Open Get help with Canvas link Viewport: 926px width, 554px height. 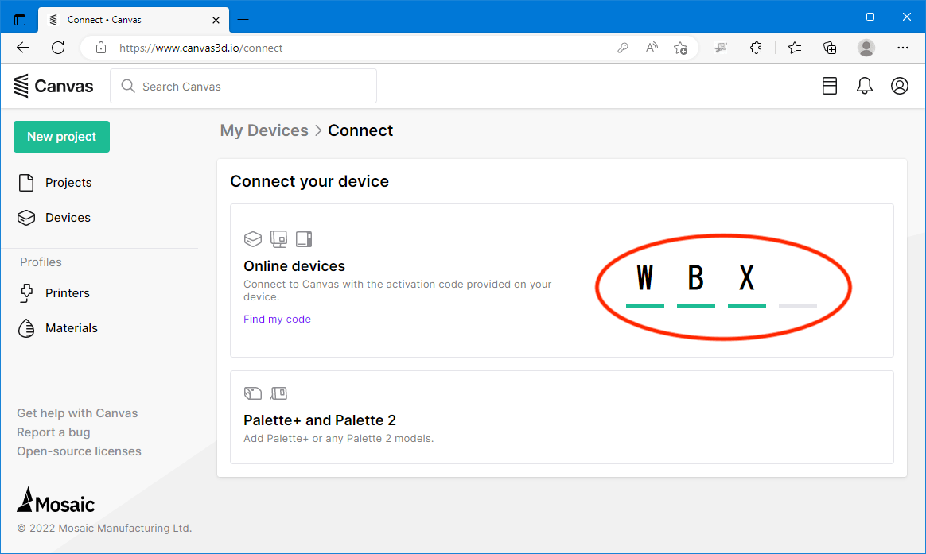(77, 413)
